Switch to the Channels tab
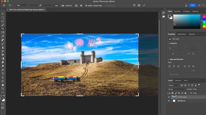Screen dimensions: 206x115 click(x=178, y=80)
